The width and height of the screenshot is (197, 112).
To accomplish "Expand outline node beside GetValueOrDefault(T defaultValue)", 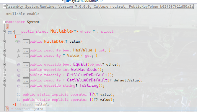I will pos(4,80).
